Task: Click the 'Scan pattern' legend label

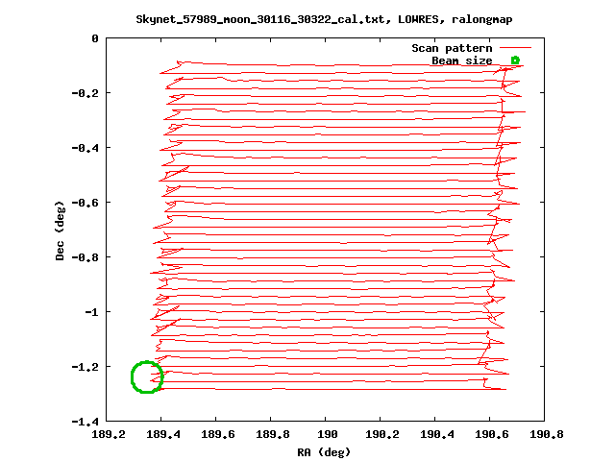Action: 452,48
